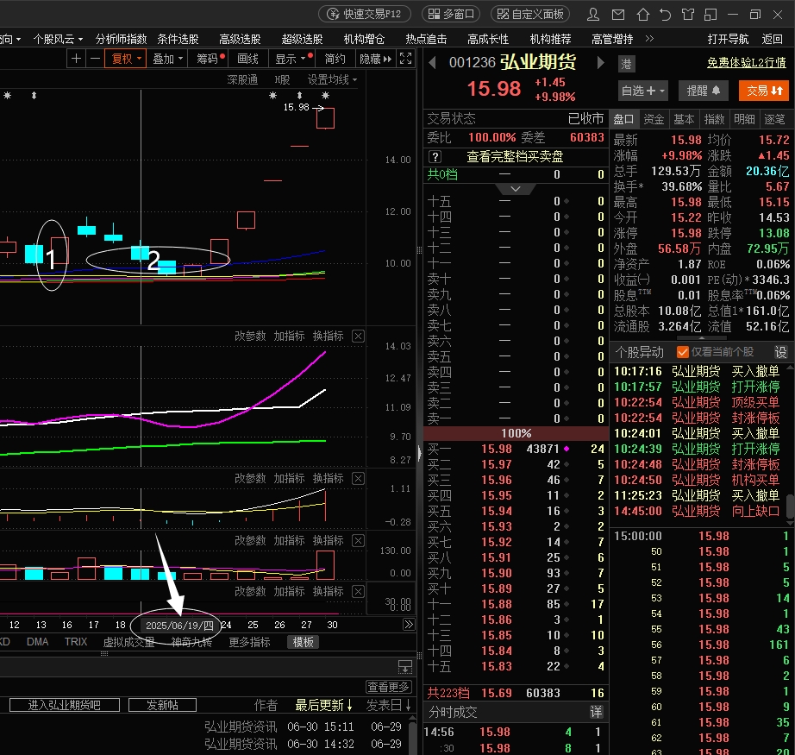Click 进入弘业期货吧 button

pos(65,705)
